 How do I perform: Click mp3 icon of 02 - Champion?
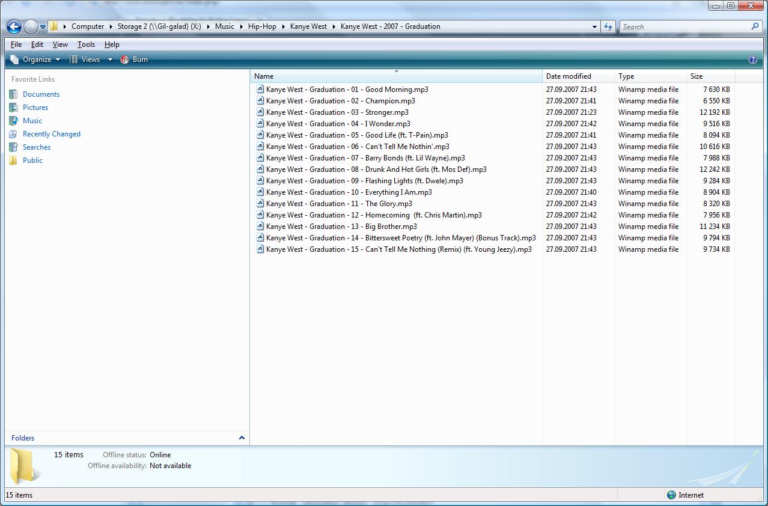pyautogui.click(x=260, y=100)
